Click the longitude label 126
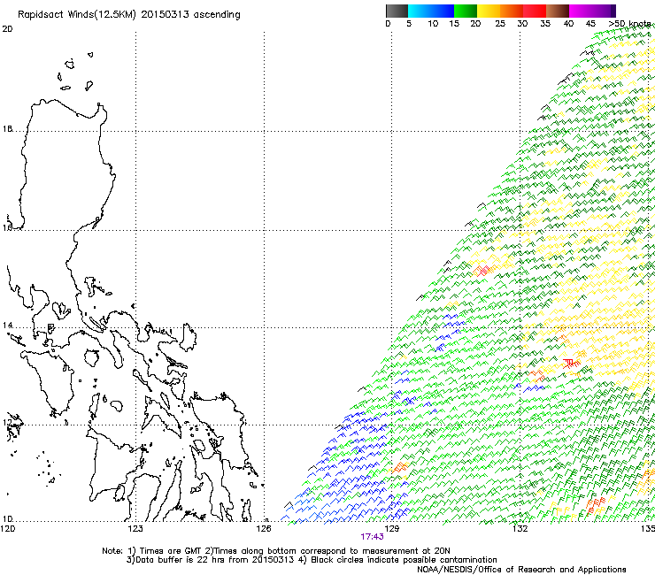 coord(264,529)
